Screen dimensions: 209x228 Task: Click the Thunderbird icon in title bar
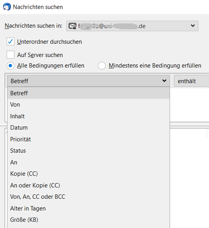coord(7,7)
